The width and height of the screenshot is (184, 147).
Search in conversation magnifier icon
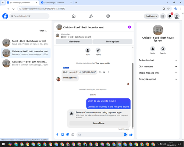[x=163, y=49]
